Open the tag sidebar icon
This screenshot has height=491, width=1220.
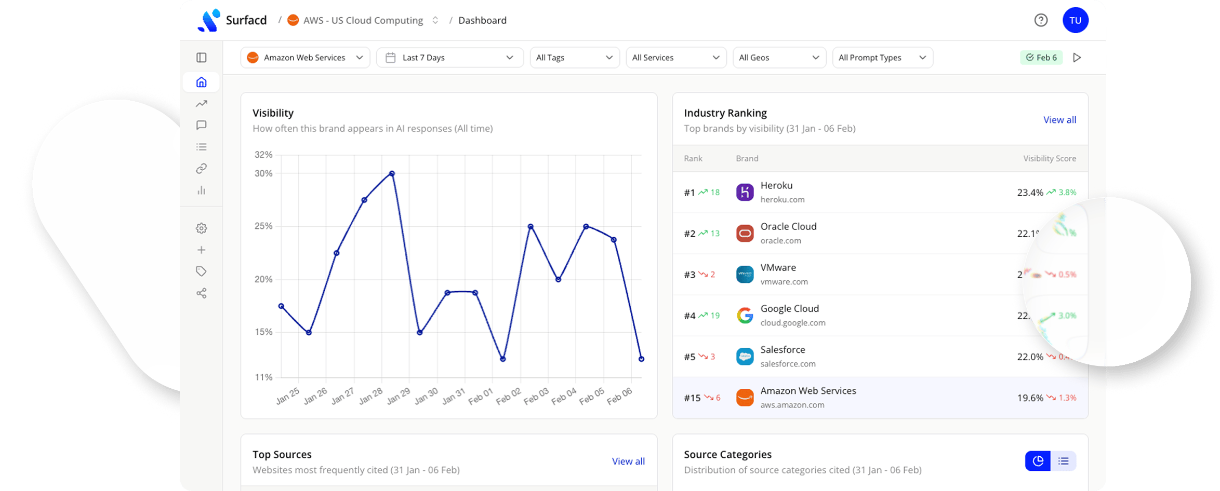click(x=201, y=271)
